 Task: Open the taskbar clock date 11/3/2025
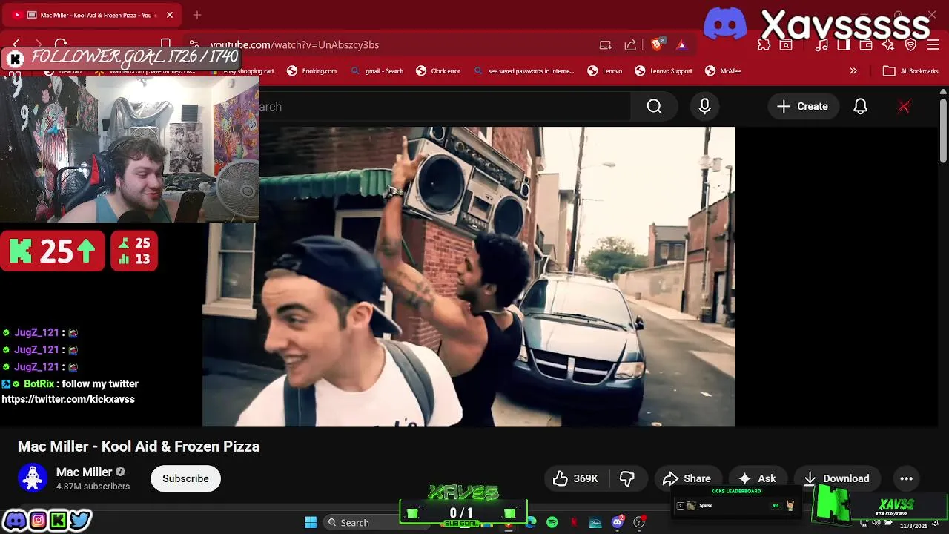pos(914,526)
